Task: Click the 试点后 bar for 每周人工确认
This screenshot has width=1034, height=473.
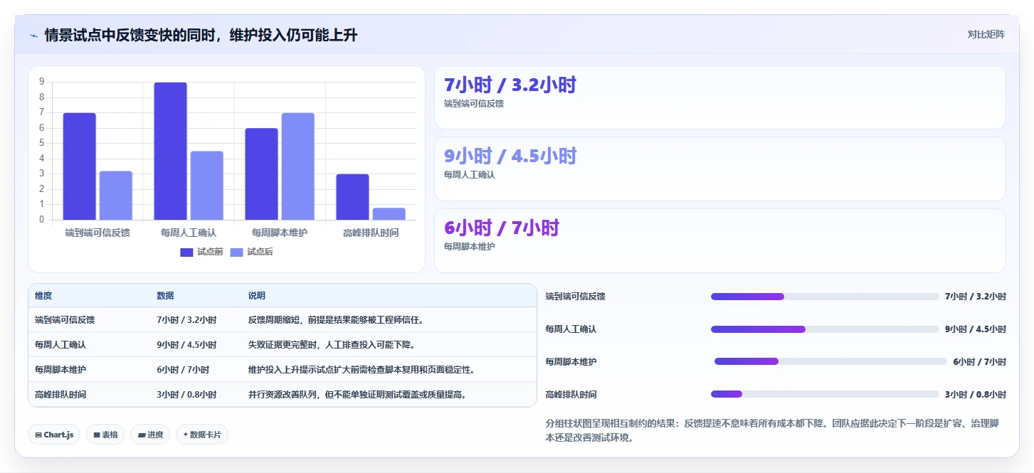Action: [x=206, y=186]
